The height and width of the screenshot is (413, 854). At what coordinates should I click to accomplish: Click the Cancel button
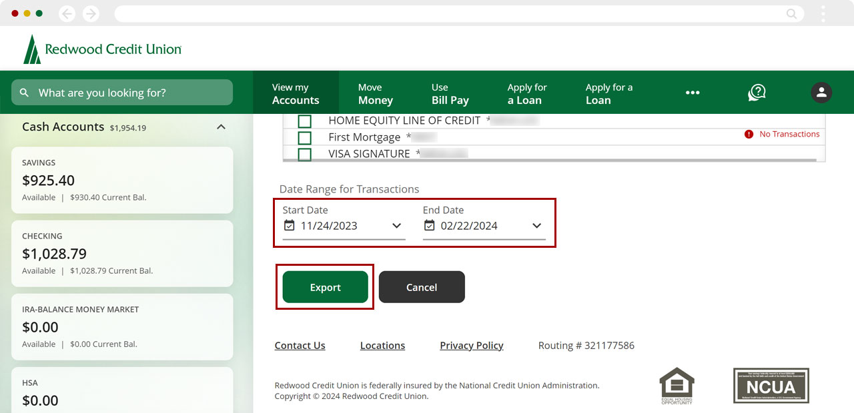pos(422,287)
